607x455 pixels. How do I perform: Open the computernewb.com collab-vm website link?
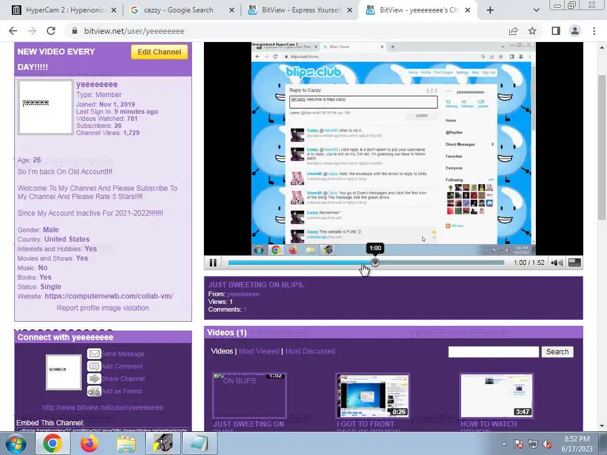(x=109, y=296)
